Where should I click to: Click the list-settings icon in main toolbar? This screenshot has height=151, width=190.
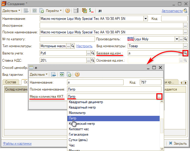coord(76,11)
